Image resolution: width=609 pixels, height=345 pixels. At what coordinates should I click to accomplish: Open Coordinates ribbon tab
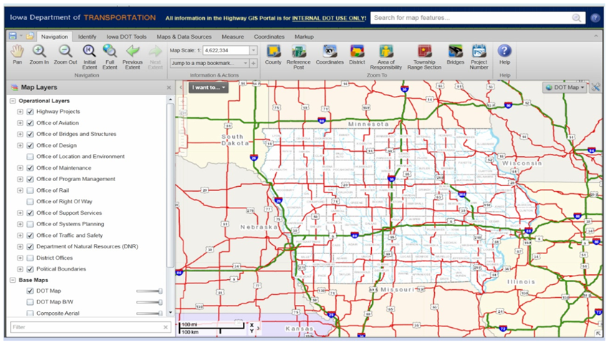pyautogui.click(x=269, y=37)
